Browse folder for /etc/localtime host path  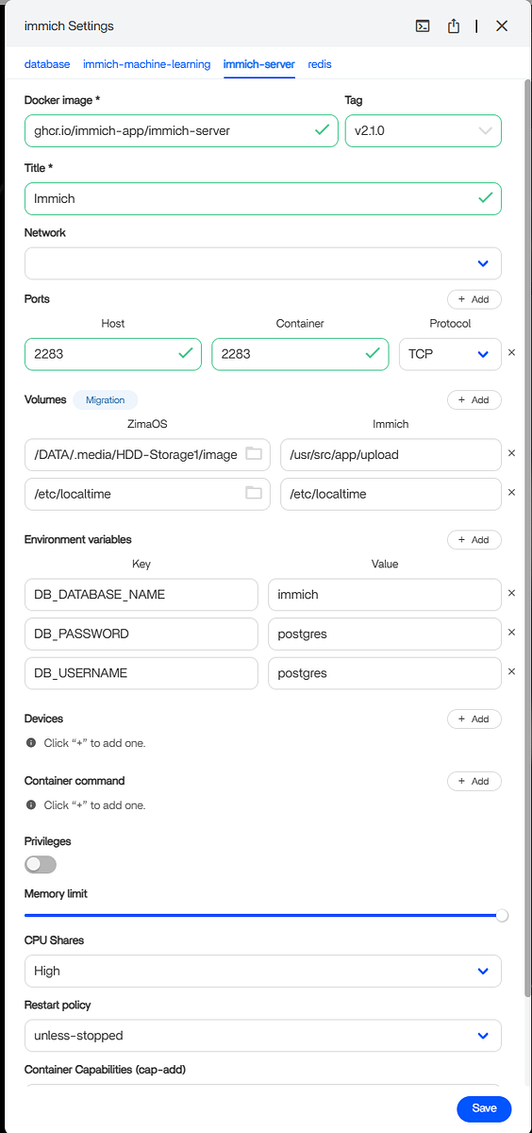pos(253,493)
